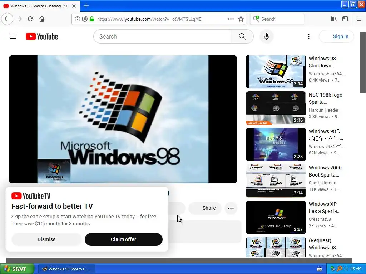Open the browser home page icon
This screenshot has width=366, height=274.
pos(42,19)
